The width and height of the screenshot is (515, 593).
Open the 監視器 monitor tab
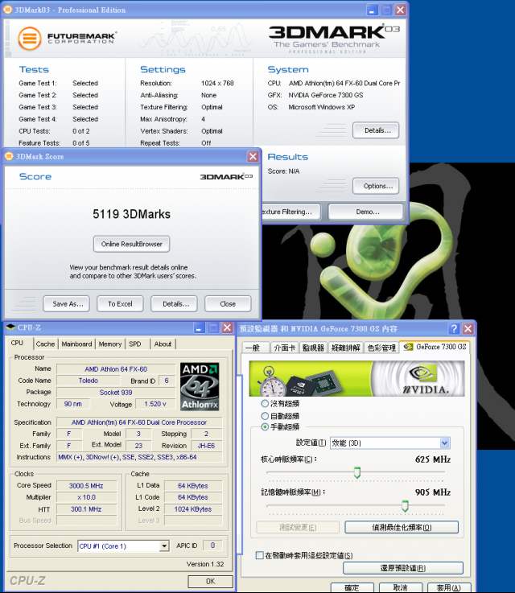[314, 348]
